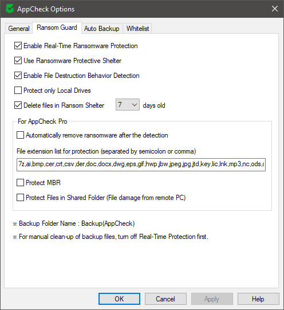This screenshot has height=310, width=284.
Task: Click the AppCheck green shield logo icon
Action: (10, 9)
